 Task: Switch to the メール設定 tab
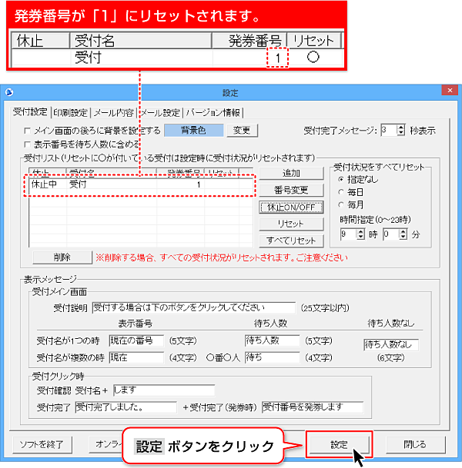click(160, 113)
